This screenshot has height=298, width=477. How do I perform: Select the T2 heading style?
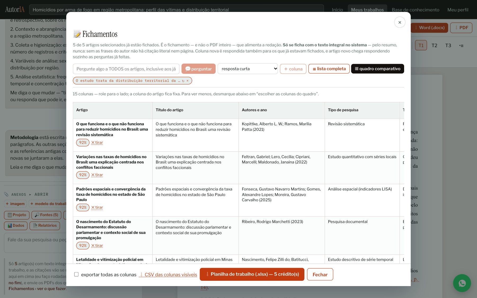tap(434, 46)
